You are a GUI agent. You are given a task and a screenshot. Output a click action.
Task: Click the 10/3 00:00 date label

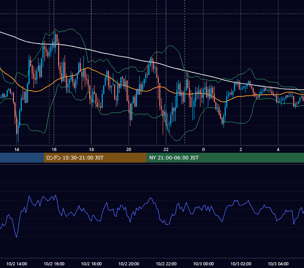point(203,264)
